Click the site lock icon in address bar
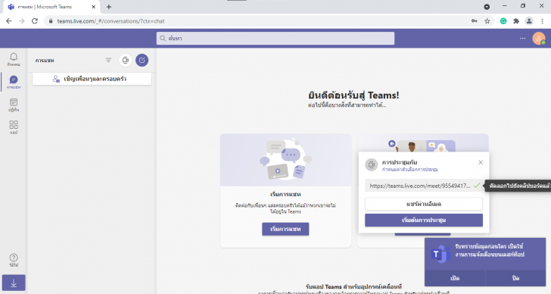The width and height of the screenshot is (551, 294). pos(51,21)
